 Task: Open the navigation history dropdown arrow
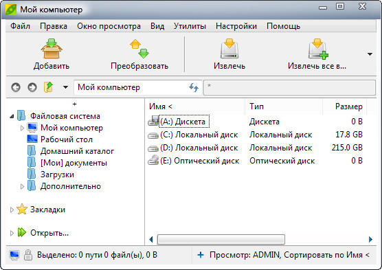pyautogui.click(x=65, y=87)
